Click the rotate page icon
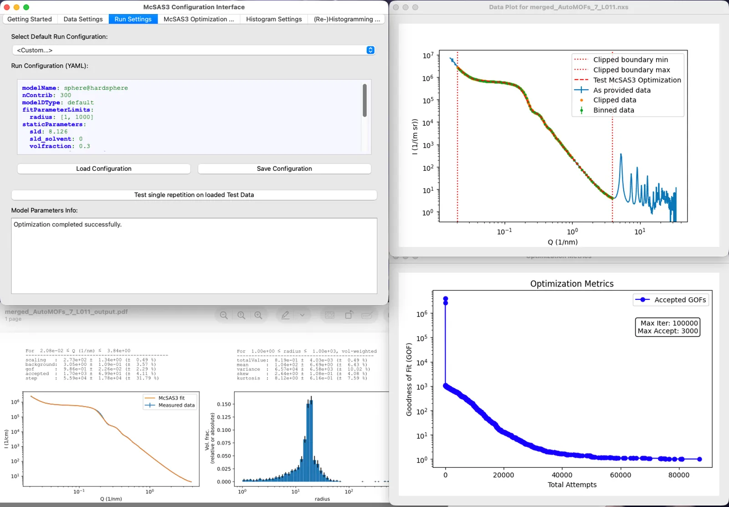The width and height of the screenshot is (729, 507). click(x=349, y=315)
